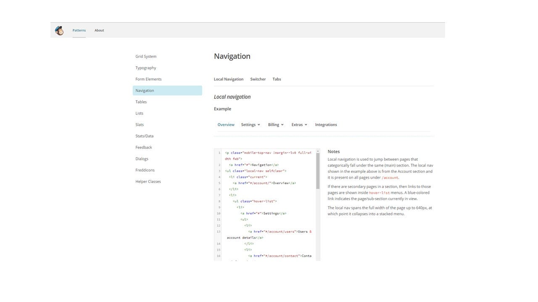The width and height of the screenshot is (538, 302).
Task: Expand the Settings dropdown in example nav
Action: pyautogui.click(x=250, y=124)
